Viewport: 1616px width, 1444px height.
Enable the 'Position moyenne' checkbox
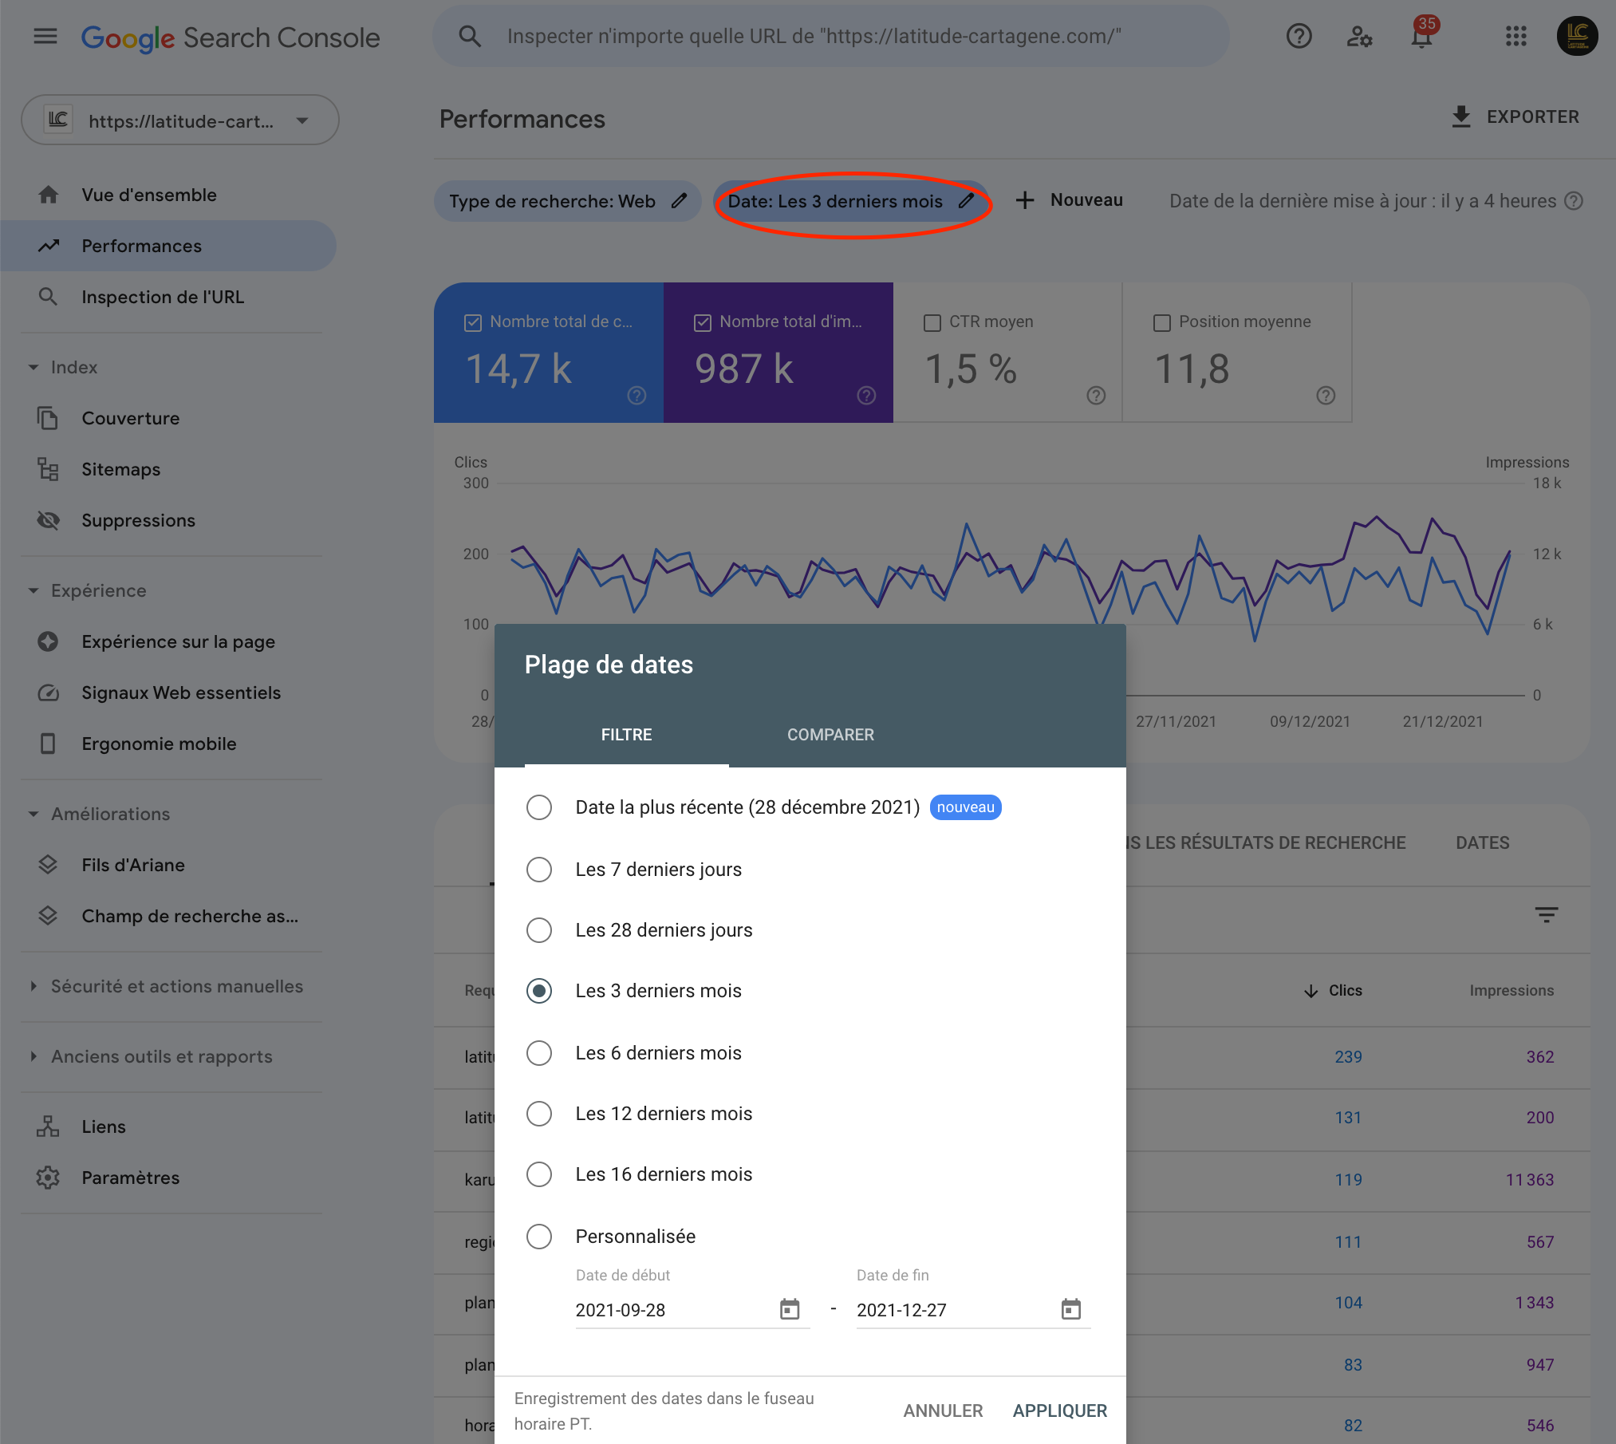click(x=1161, y=322)
